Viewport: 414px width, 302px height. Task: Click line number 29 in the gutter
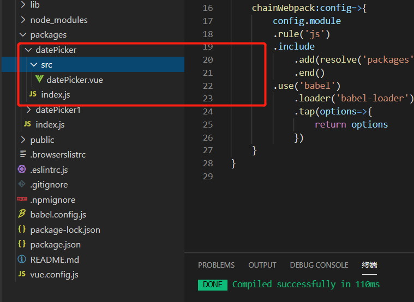click(208, 176)
